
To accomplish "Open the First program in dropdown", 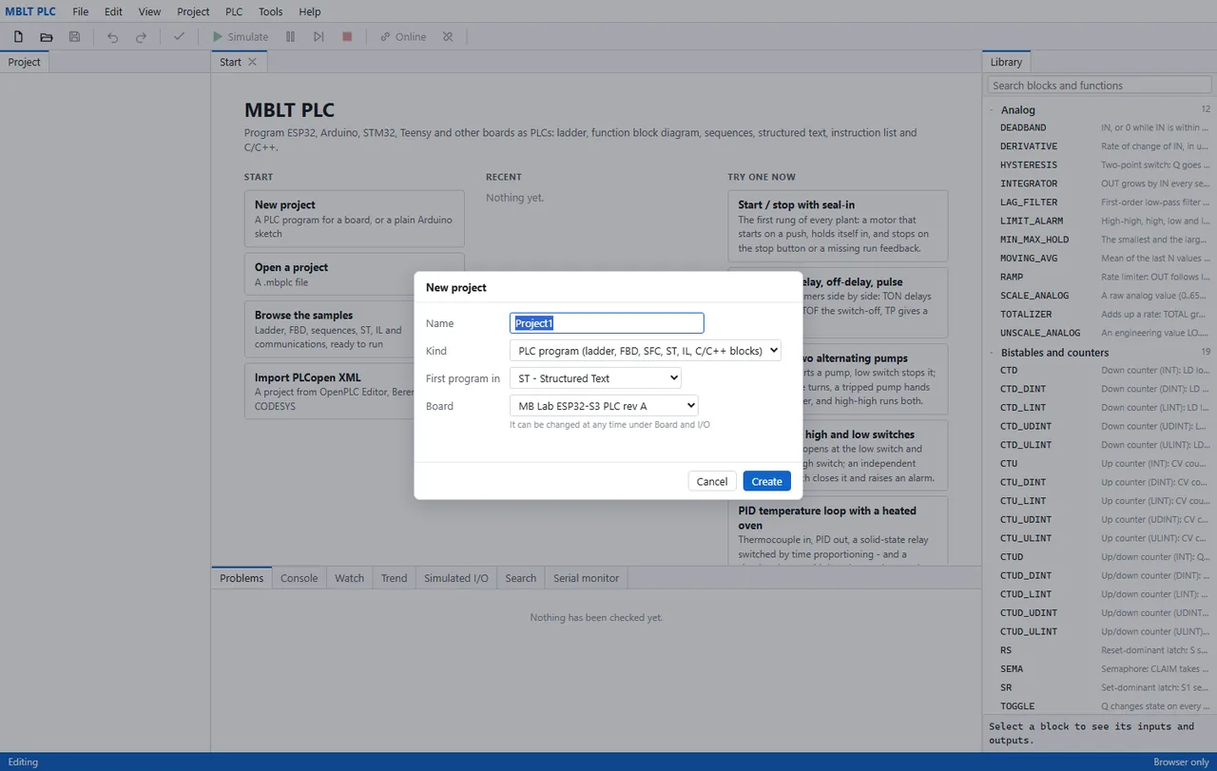I will (x=595, y=378).
